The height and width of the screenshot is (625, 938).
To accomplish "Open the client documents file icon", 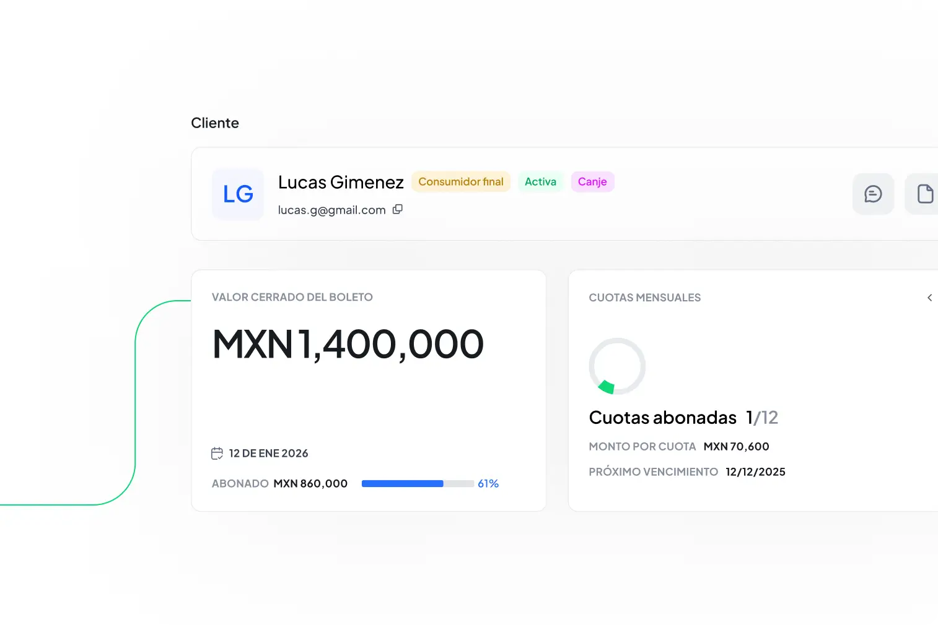I will pos(924,194).
